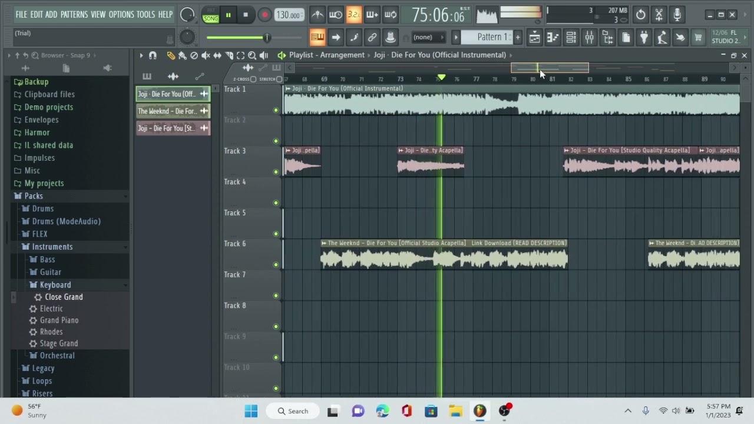This screenshot has width=754, height=424.
Task: Pause playback with the pause button
Action: 228,15
